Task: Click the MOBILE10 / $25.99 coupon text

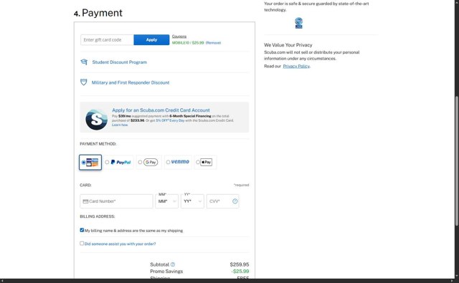Action: coord(188,43)
